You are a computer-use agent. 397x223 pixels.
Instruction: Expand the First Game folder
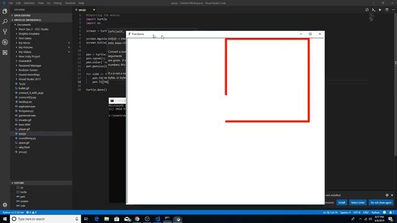point(42,38)
